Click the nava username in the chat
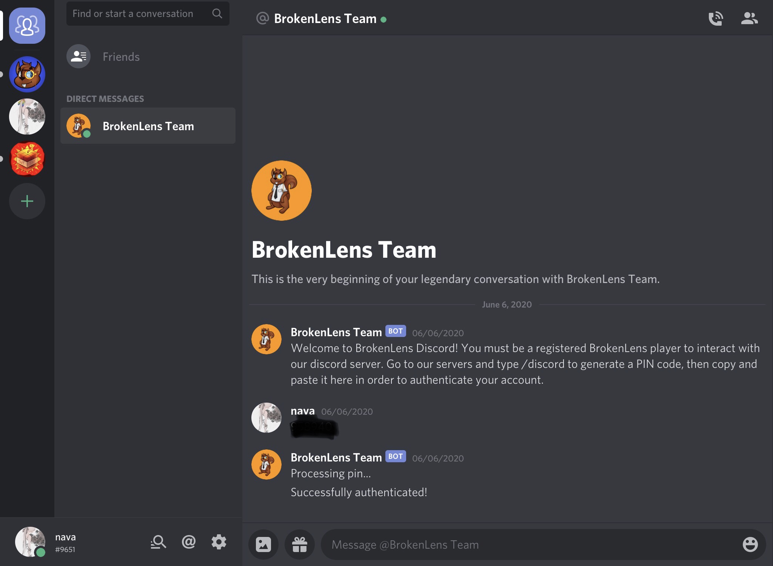 (303, 411)
